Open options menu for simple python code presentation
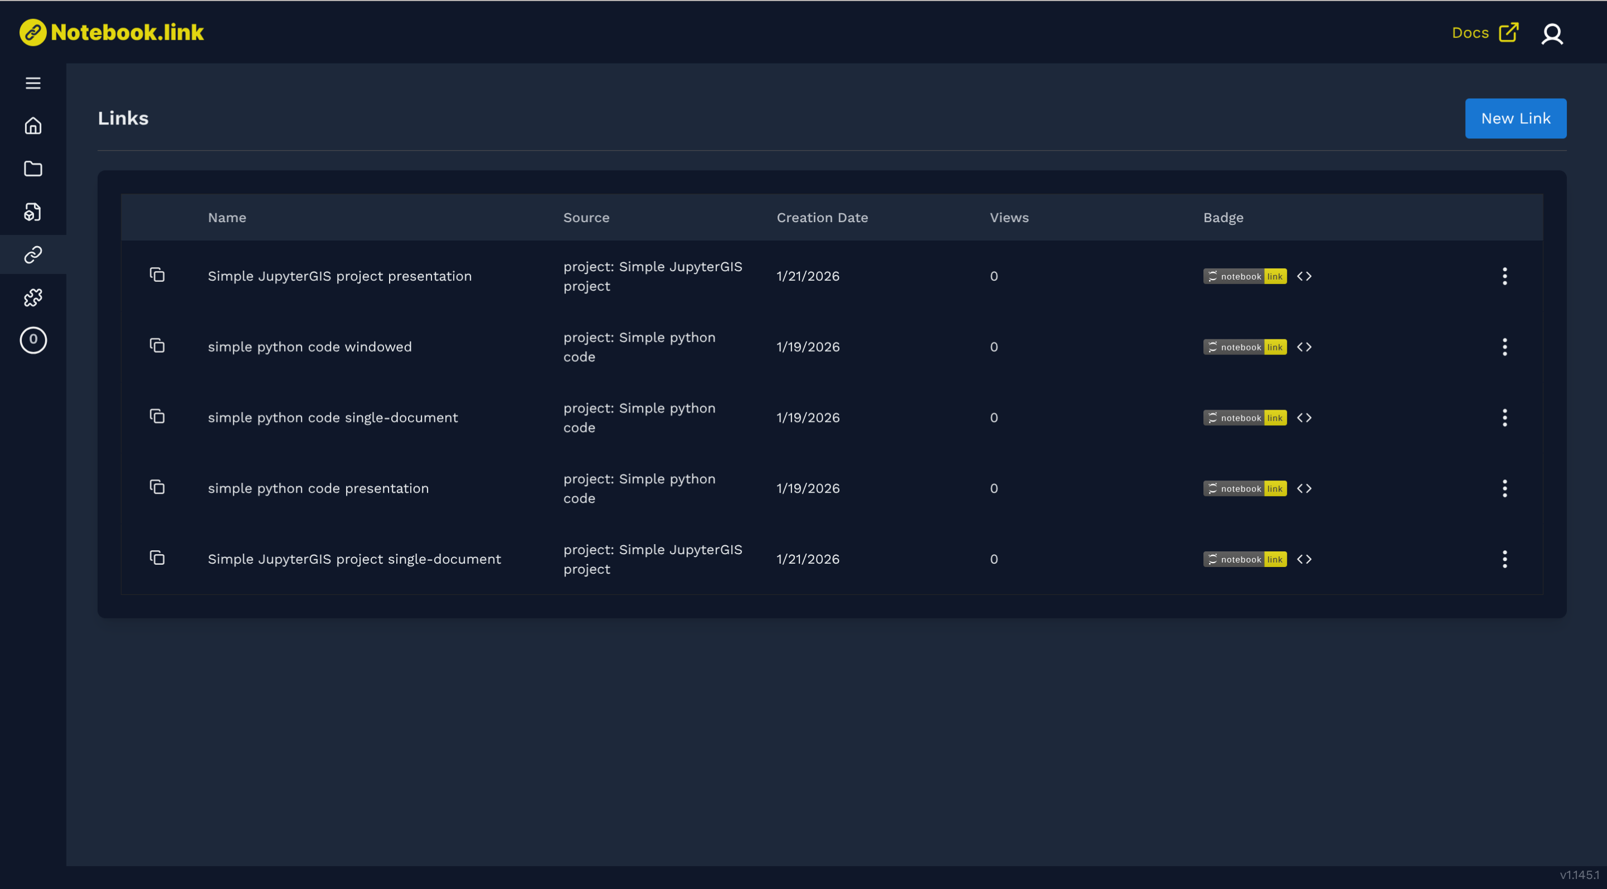This screenshot has height=889, width=1607. click(x=1504, y=488)
